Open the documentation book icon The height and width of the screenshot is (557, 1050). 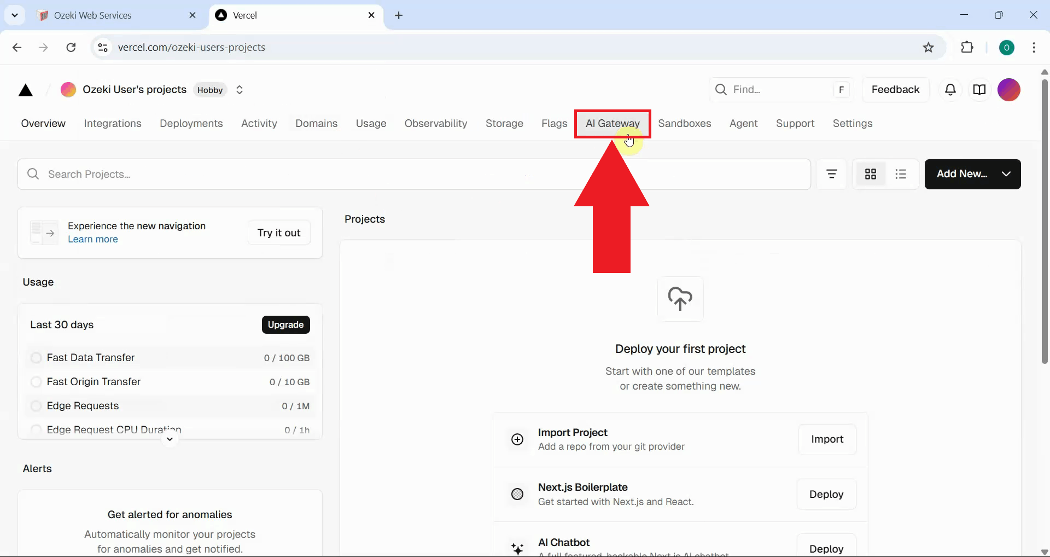click(x=979, y=90)
